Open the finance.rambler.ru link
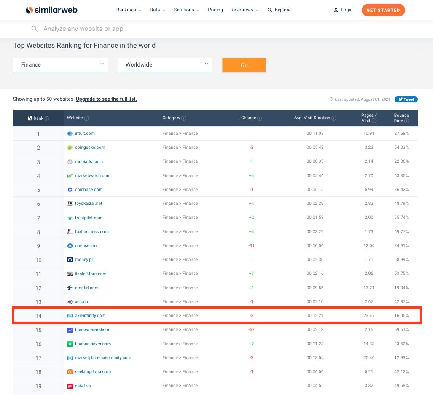The width and height of the screenshot is (433, 395). tap(93, 330)
